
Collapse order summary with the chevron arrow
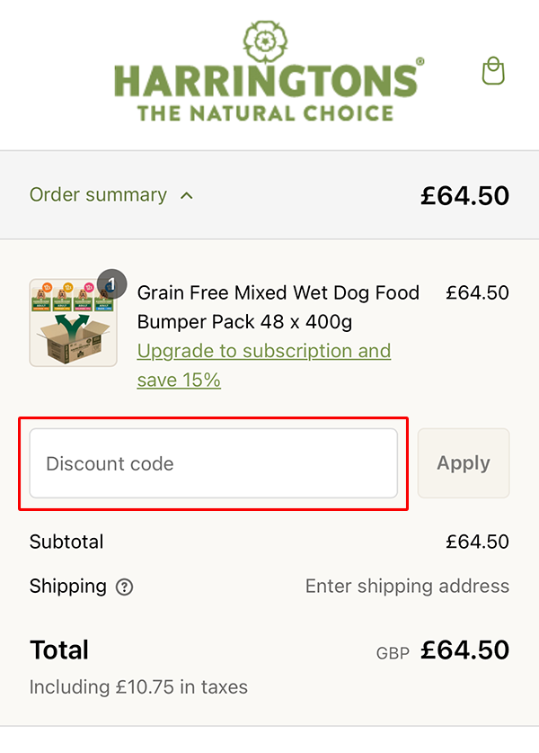[x=187, y=195]
